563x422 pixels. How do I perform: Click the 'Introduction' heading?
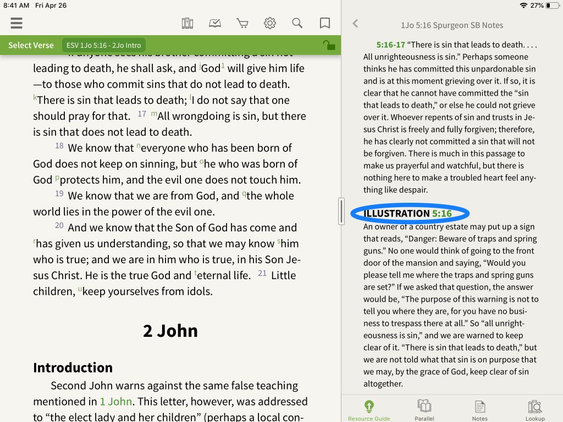coord(73,368)
